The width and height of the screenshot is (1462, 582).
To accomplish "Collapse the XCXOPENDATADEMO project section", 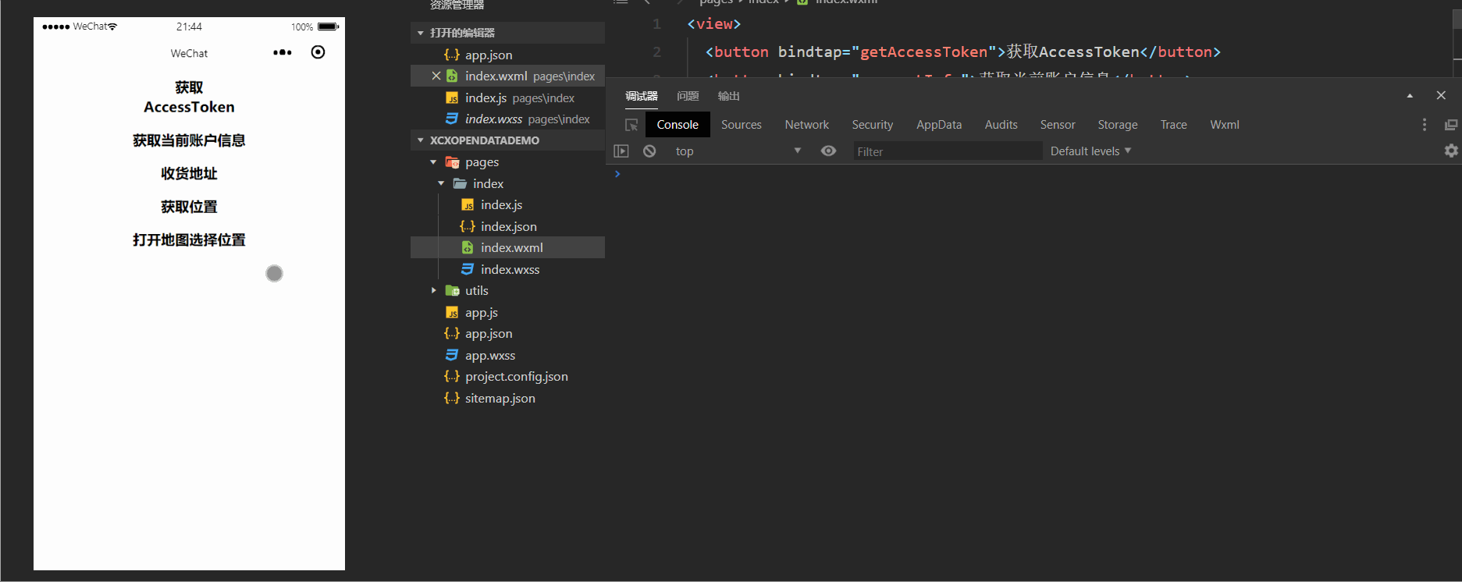I will (x=421, y=140).
